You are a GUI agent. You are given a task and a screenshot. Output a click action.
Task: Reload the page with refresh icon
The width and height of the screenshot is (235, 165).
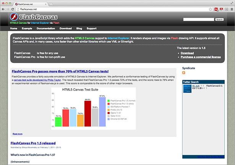coord(13,9)
